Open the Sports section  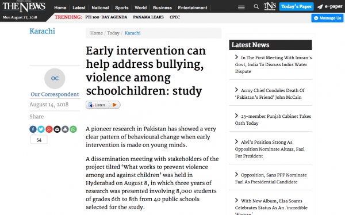pos(122,7)
